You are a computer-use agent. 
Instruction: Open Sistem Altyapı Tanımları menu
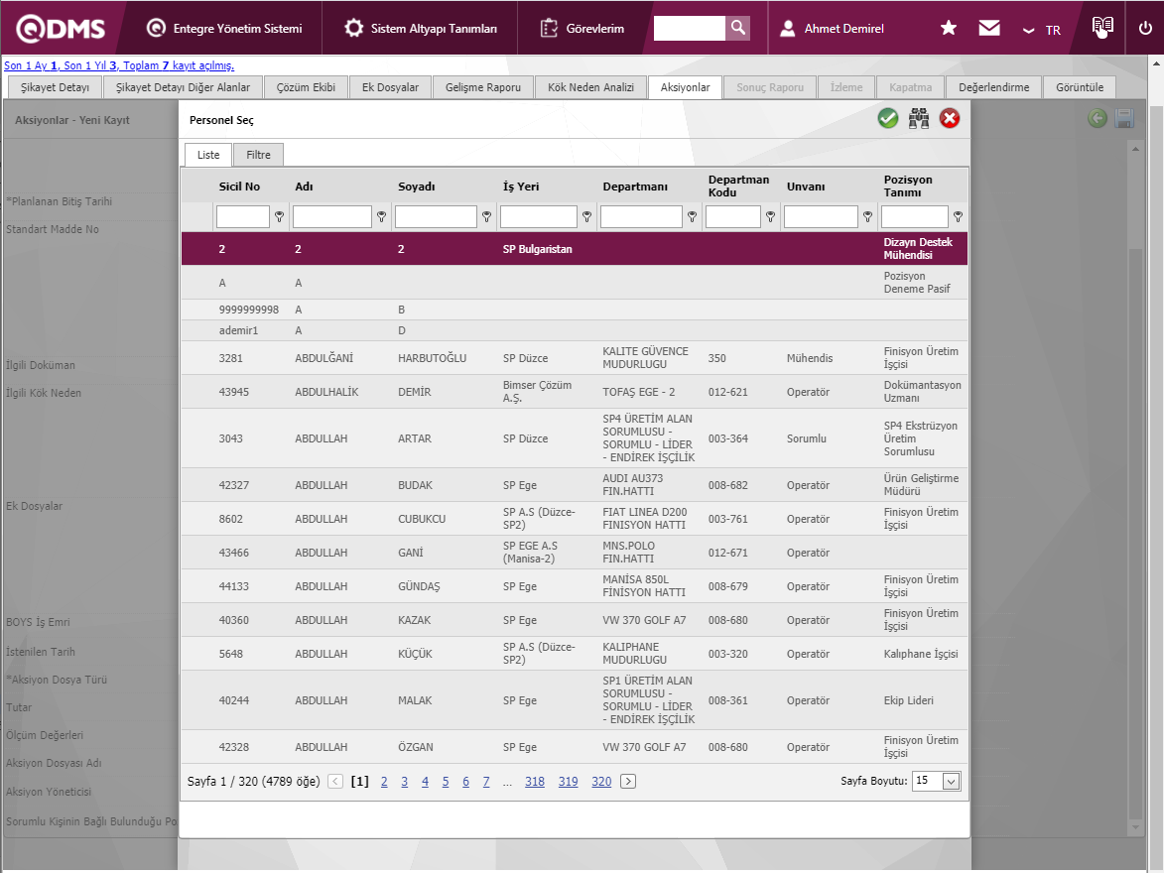(x=421, y=29)
